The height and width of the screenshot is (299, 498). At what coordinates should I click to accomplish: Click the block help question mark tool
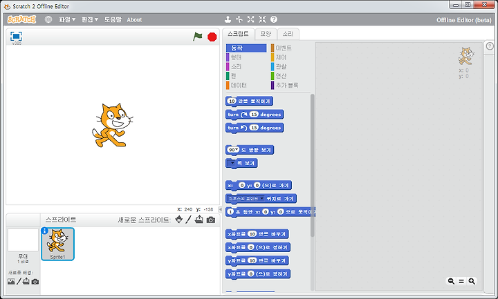tap(274, 19)
